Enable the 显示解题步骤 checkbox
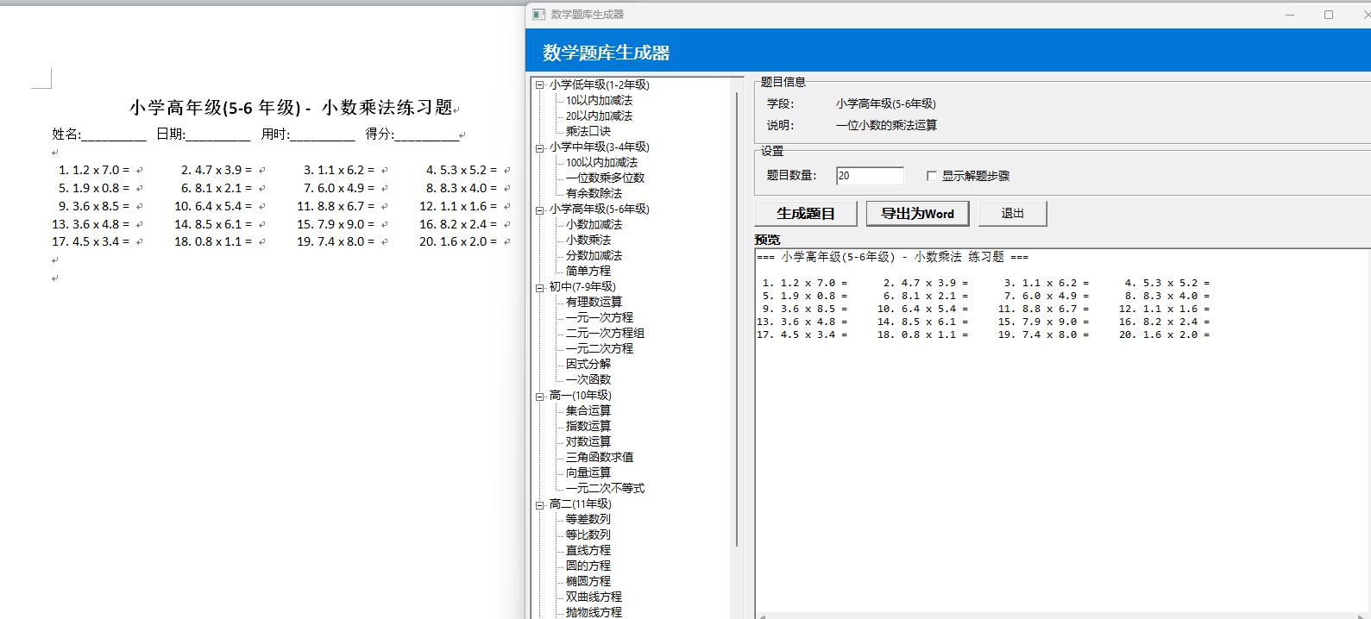The image size is (1371, 619). (x=932, y=176)
